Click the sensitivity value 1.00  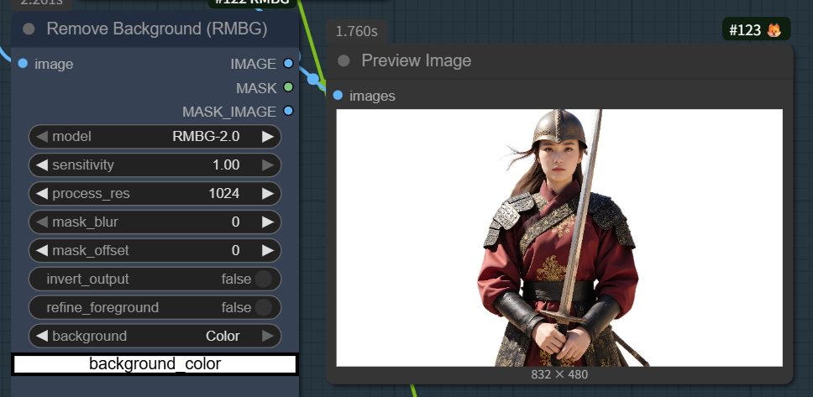226,165
